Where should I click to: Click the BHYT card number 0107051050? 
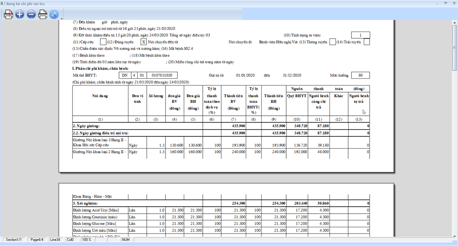click(162, 75)
